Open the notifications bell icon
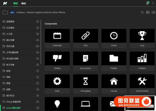156x111 pixels. pos(147,3)
